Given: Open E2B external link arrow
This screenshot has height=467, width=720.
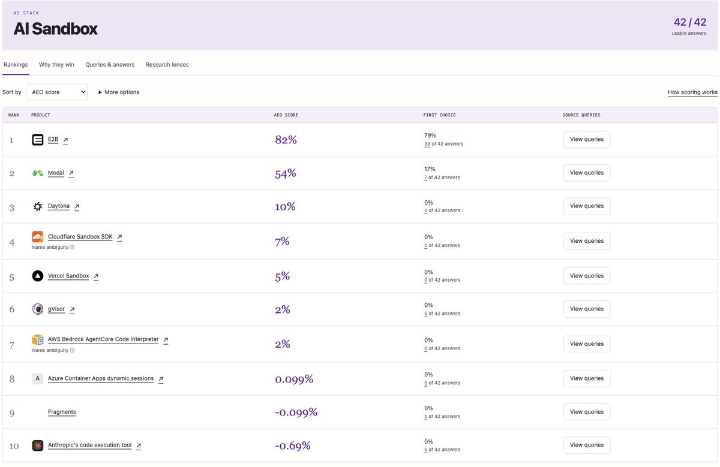Looking at the screenshot, I should [65, 140].
